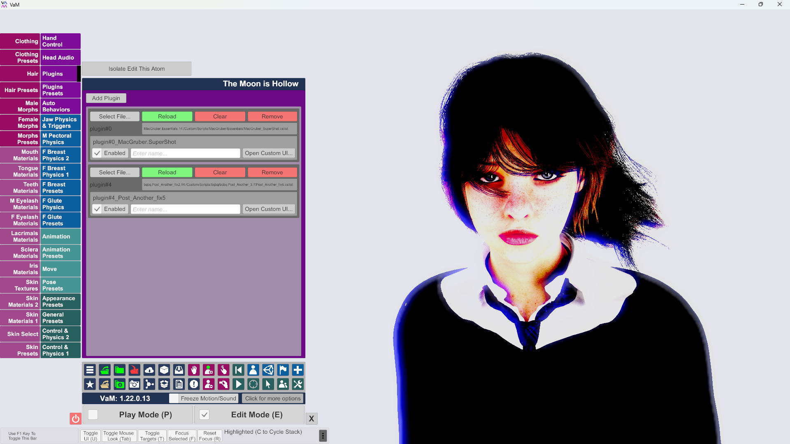The width and height of the screenshot is (790, 444).
Task: Click the pointing finger touch icon
Action: pos(223,370)
